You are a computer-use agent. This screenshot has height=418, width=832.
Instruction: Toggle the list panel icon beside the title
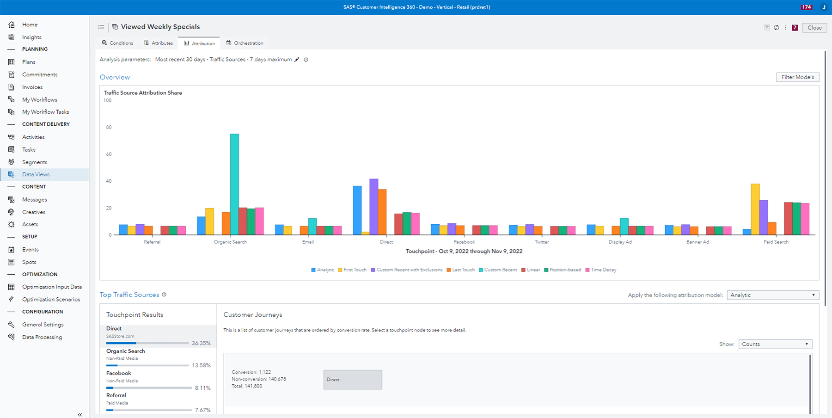(101, 27)
